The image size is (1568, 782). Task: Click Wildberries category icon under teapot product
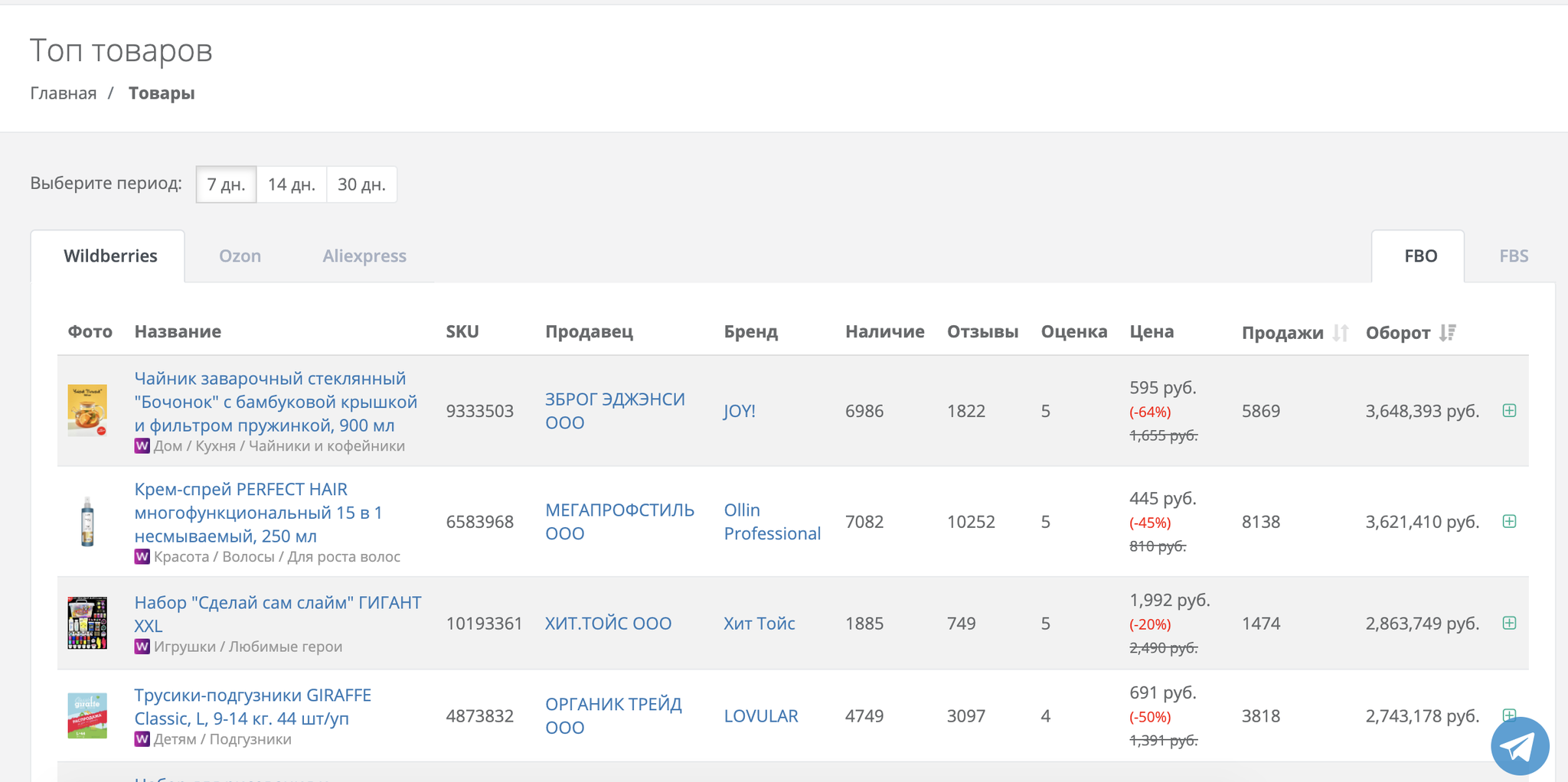pos(142,446)
